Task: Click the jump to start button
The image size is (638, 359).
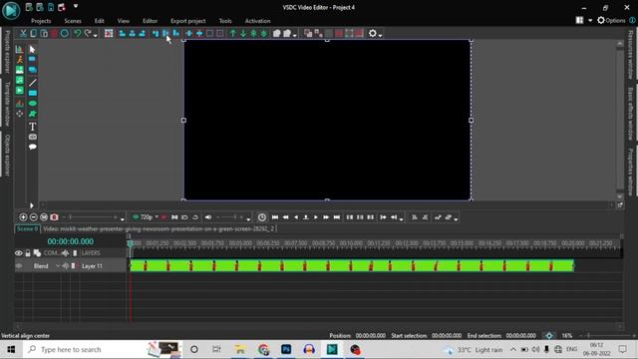Action: point(275,217)
